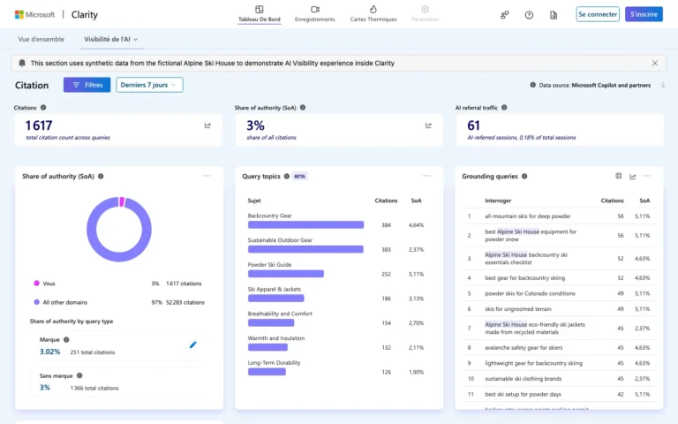Click info icon next to Citations label
Image resolution: width=678 pixels, height=424 pixels.
(x=43, y=107)
